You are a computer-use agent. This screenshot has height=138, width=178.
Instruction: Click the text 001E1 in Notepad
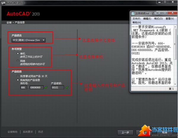[x=136, y=53]
